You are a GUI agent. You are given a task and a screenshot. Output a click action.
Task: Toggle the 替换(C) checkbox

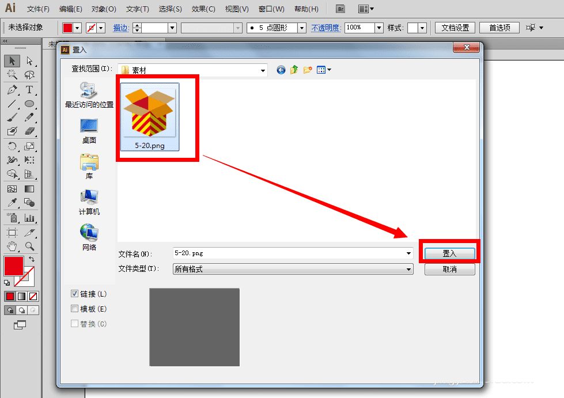(x=74, y=323)
